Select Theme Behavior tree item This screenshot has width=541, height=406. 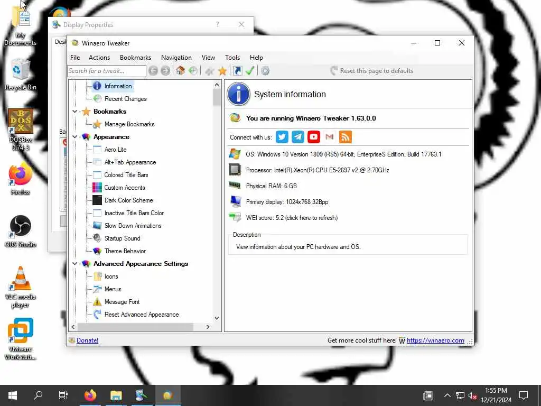[x=125, y=251]
